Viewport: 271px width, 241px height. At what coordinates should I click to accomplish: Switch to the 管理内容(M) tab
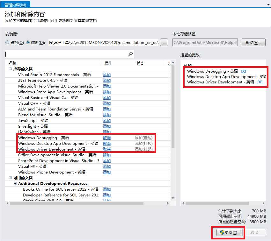coord(15,5)
